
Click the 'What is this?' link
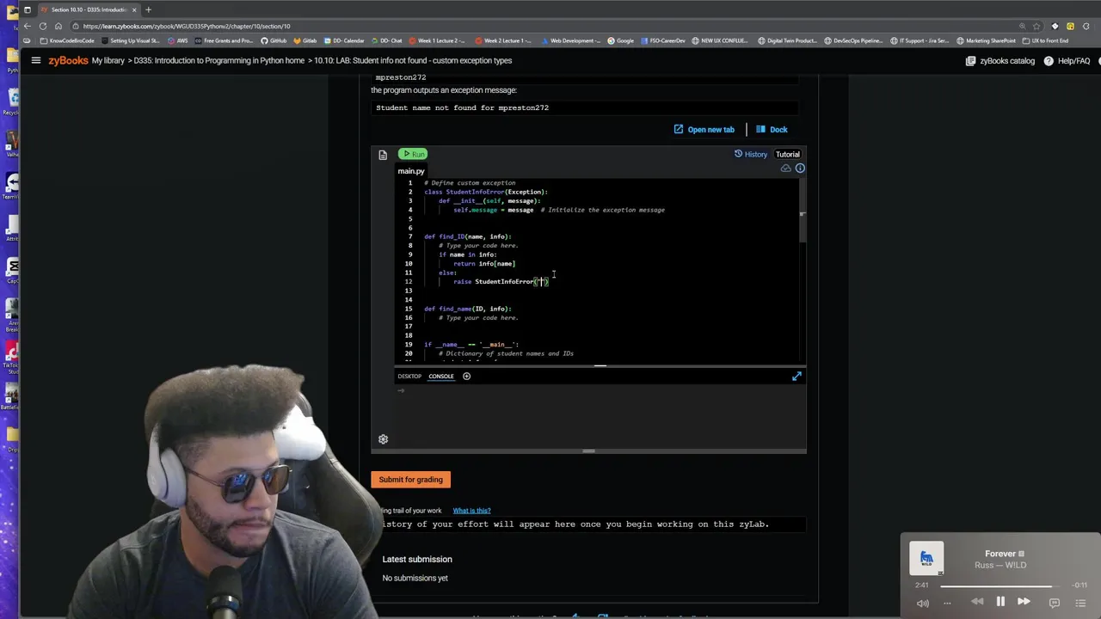[x=471, y=511]
